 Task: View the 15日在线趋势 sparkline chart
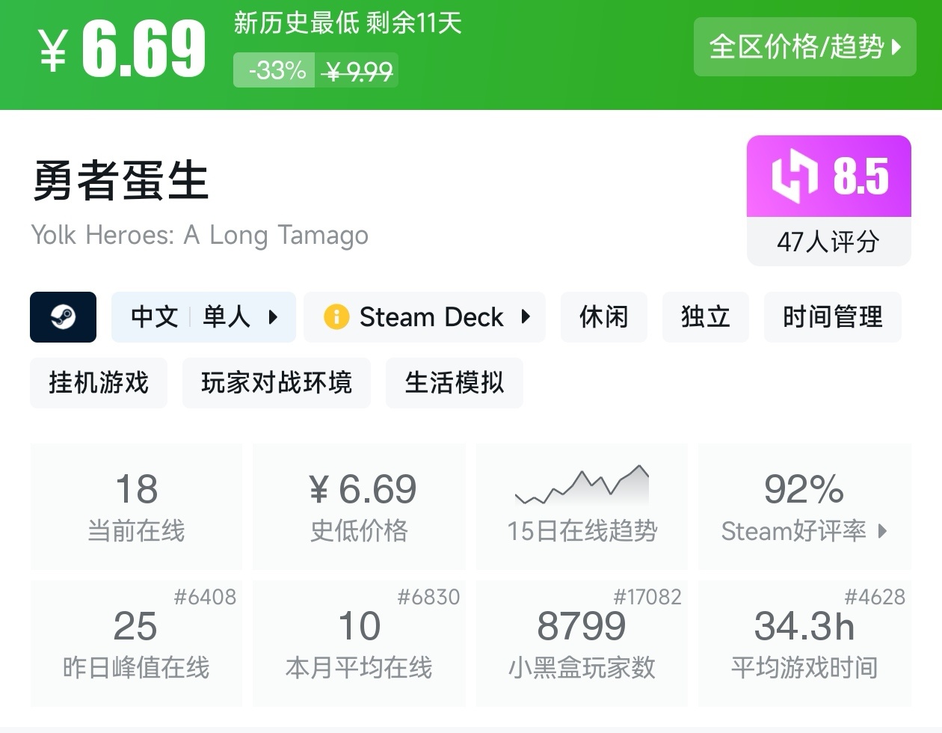pos(582,486)
